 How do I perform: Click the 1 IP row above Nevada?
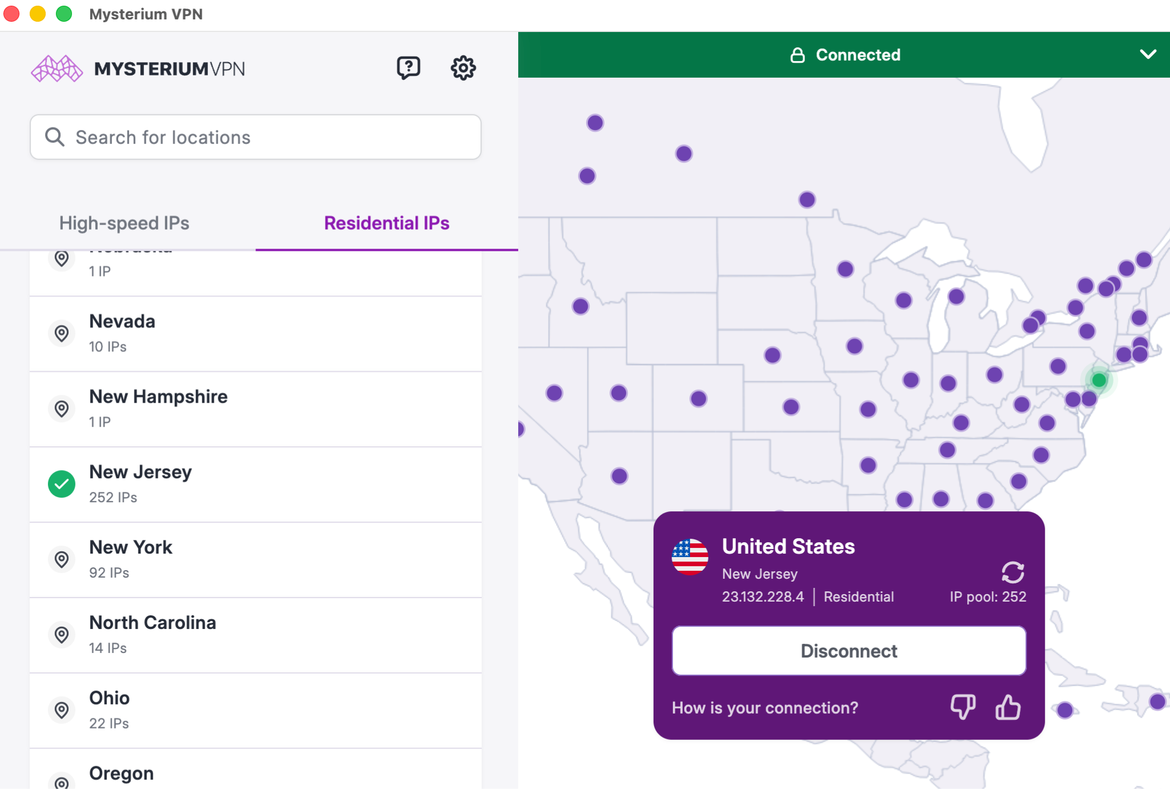255,273
